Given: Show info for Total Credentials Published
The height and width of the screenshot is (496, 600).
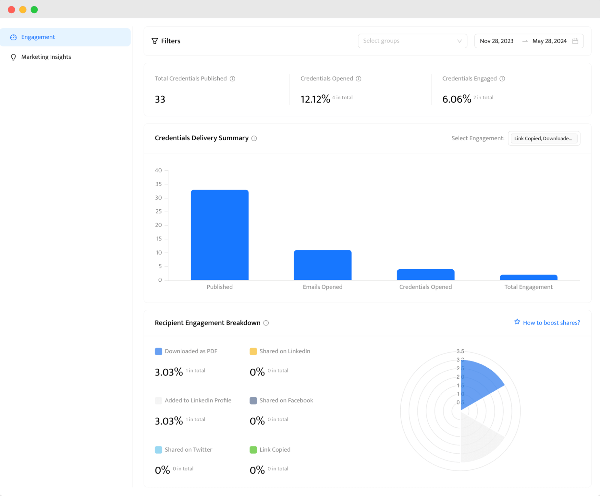Looking at the screenshot, I should pos(232,79).
